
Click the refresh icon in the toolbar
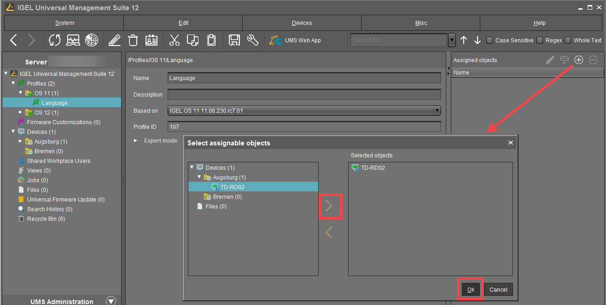(x=55, y=40)
